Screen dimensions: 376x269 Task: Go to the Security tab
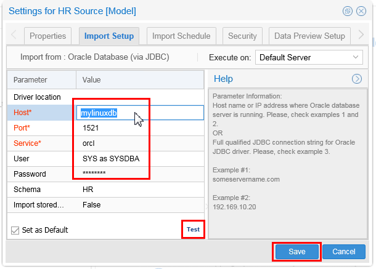(x=242, y=36)
